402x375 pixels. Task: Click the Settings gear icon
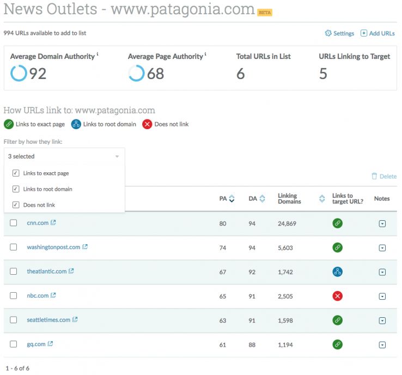pos(328,33)
